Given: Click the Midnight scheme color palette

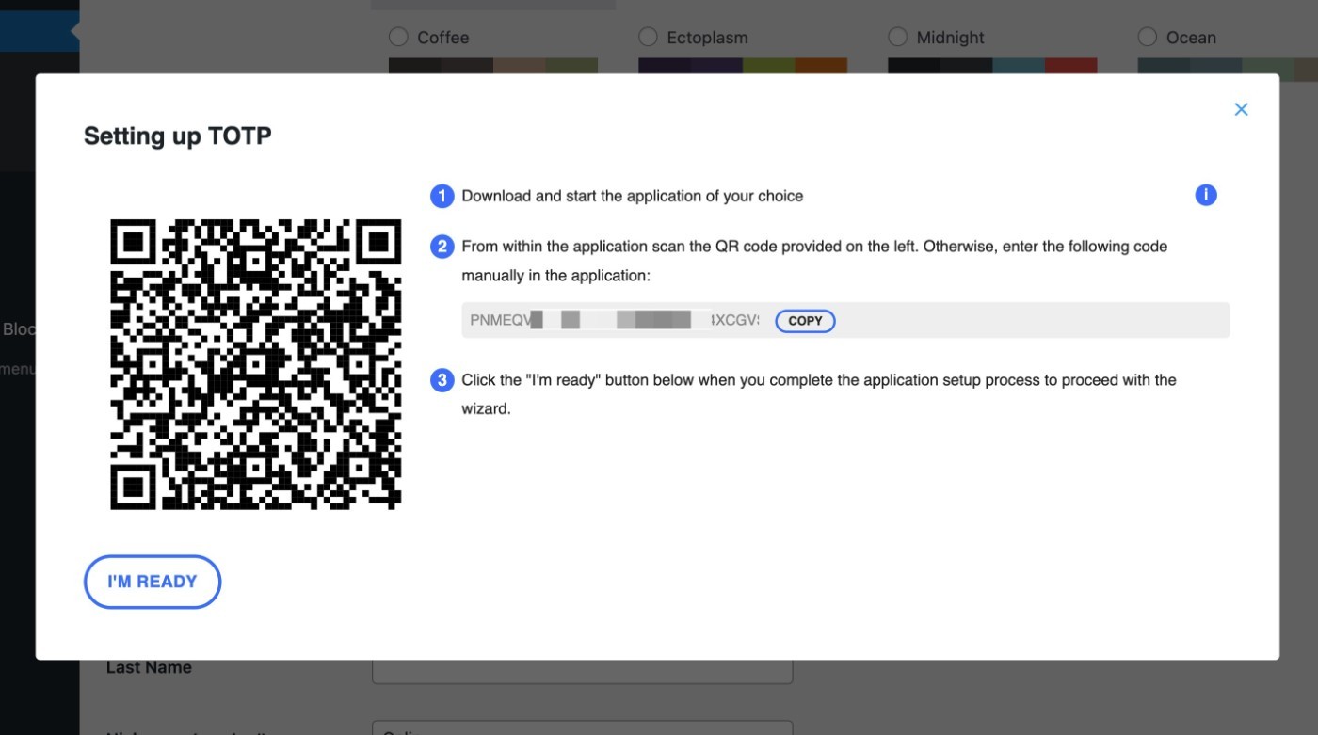Looking at the screenshot, I should click(x=992, y=66).
